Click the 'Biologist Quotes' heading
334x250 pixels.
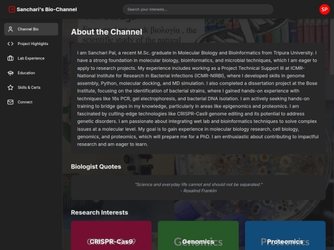pyautogui.click(x=96, y=167)
